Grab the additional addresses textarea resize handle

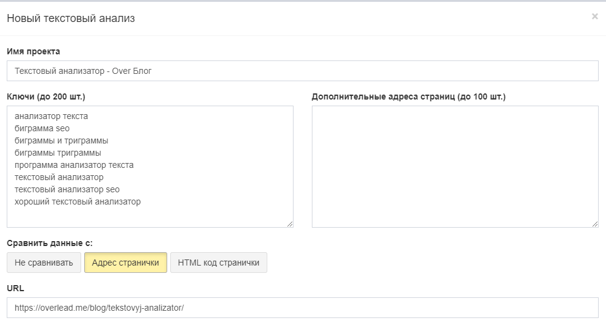point(595,224)
